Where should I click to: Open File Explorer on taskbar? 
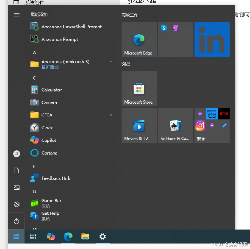(x=85, y=237)
